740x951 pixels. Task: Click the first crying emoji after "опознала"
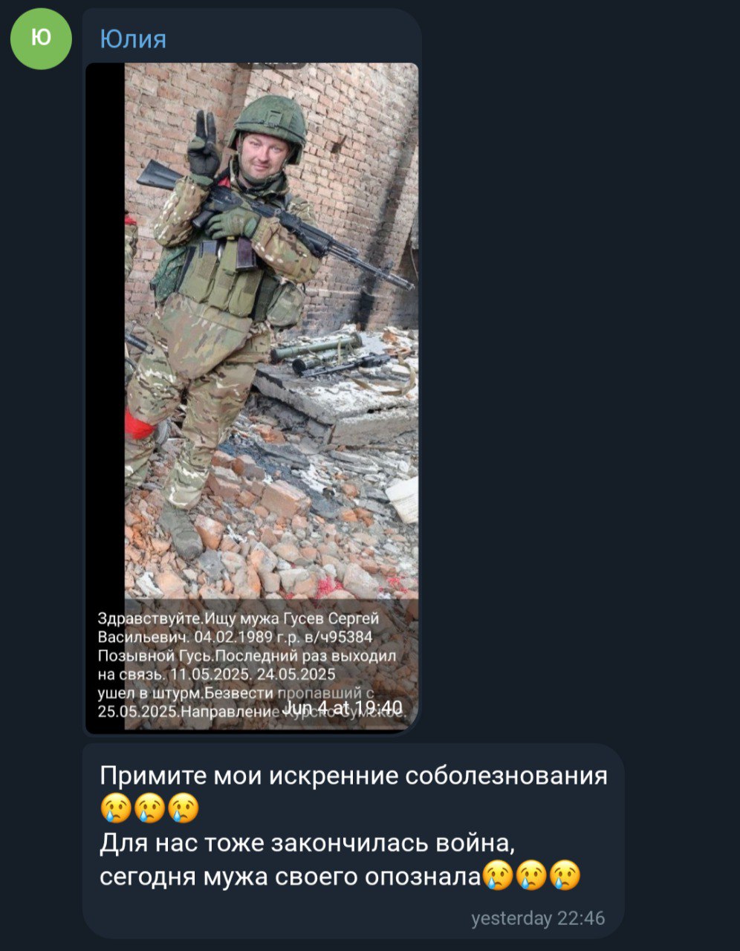497,876
